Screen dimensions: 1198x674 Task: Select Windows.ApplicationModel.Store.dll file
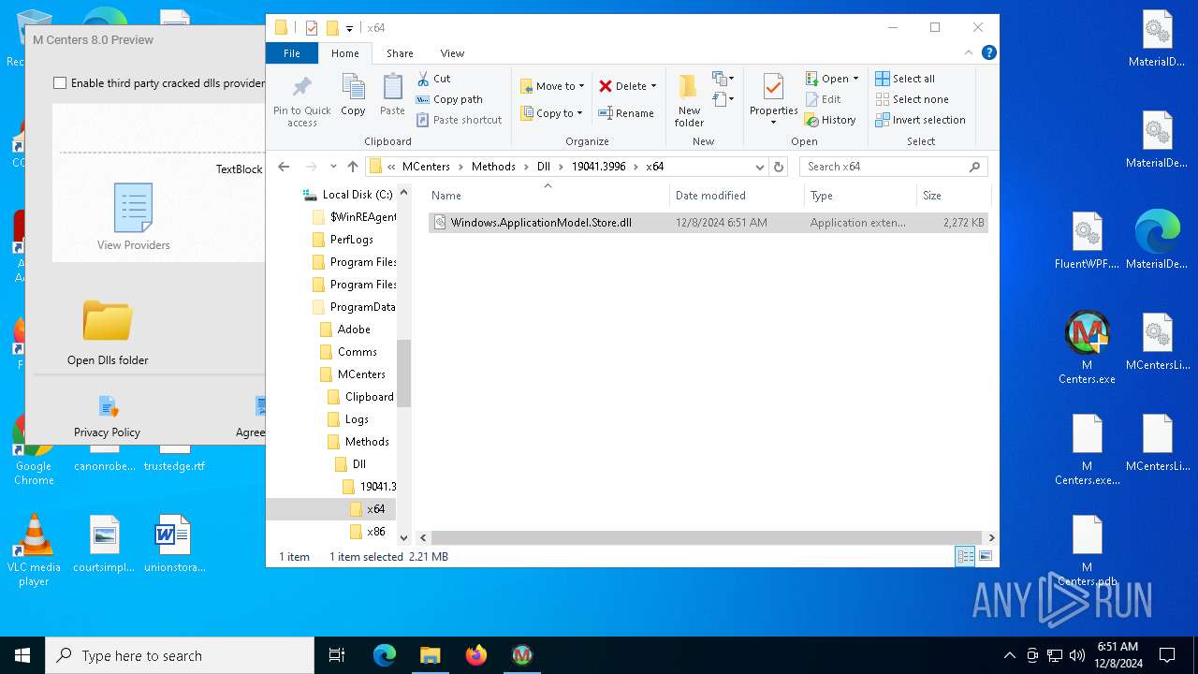[708, 223]
